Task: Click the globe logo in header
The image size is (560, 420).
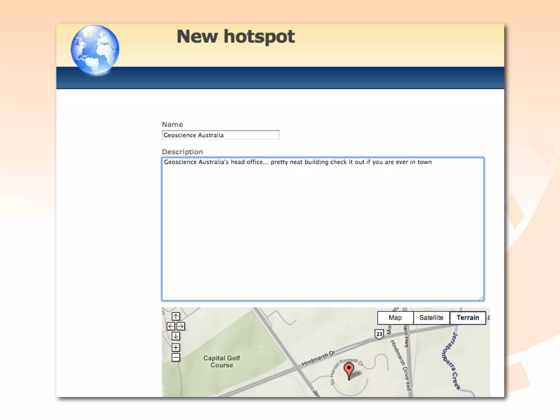Action: coord(95,50)
